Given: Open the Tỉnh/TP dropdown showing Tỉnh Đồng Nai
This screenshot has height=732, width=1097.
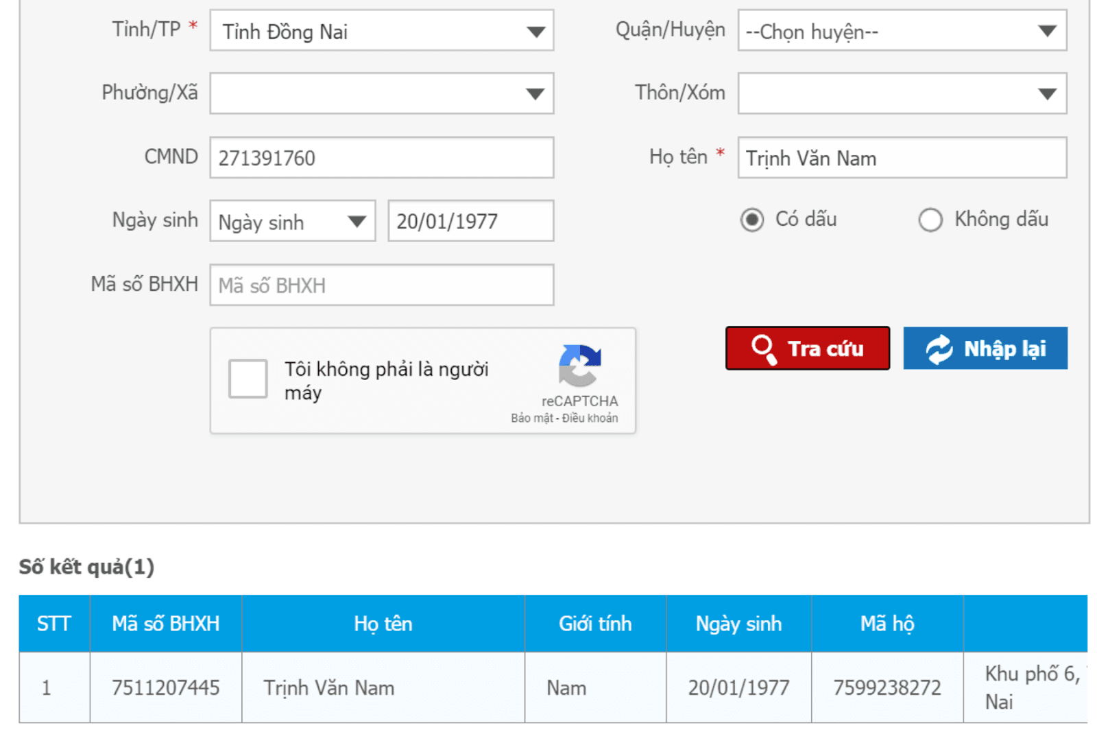Looking at the screenshot, I should [381, 31].
